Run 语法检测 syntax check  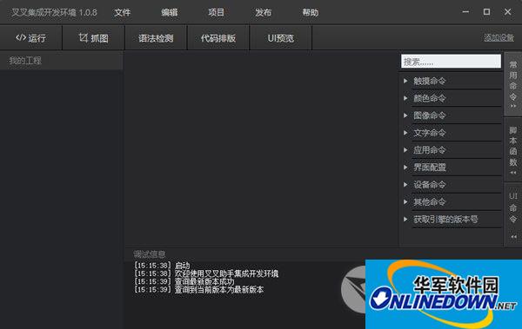pos(156,38)
